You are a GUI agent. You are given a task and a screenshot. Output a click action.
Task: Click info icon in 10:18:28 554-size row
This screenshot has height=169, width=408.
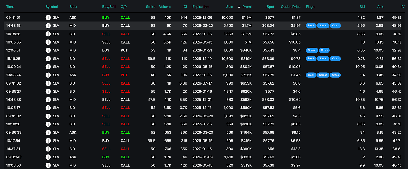pyautogui.click(x=48, y=124)
